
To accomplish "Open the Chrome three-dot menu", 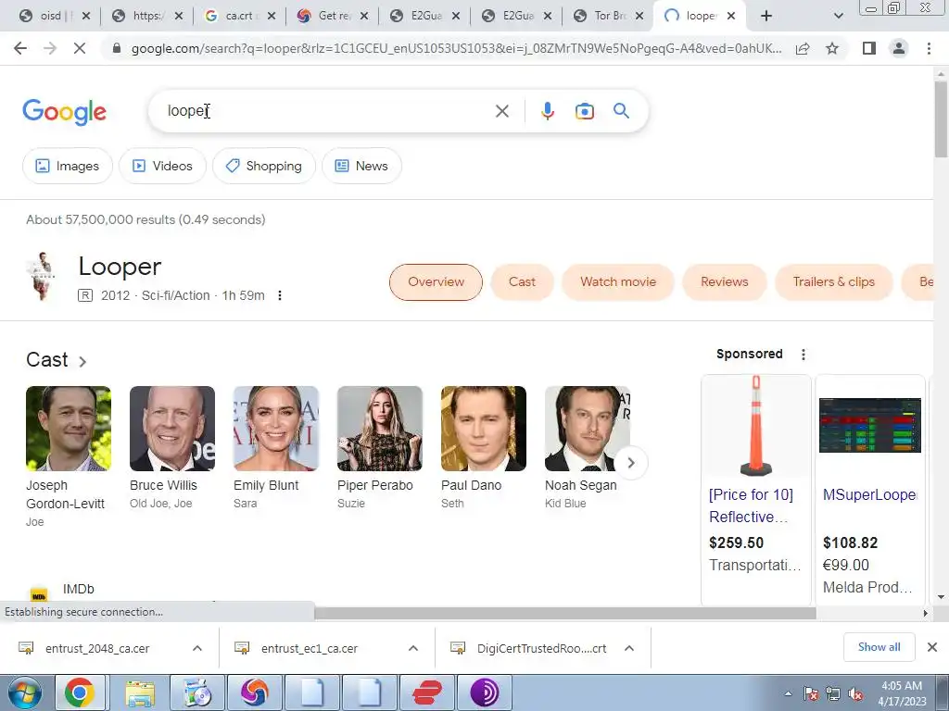I will (929, 48).
